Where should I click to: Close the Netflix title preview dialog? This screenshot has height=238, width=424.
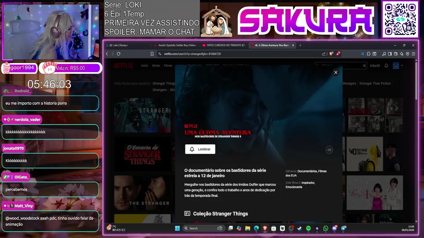click(336, 72)
